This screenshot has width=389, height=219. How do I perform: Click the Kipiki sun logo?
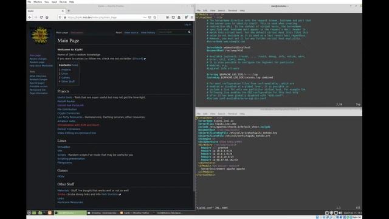[x=40, y=35]
